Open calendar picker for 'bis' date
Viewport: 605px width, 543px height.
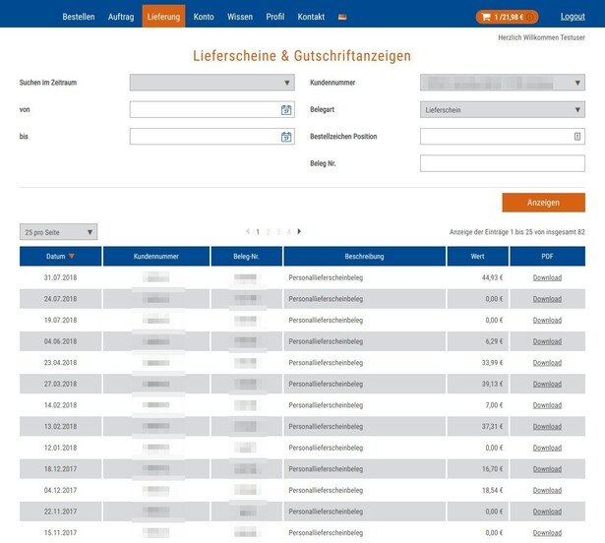point(286,137)
